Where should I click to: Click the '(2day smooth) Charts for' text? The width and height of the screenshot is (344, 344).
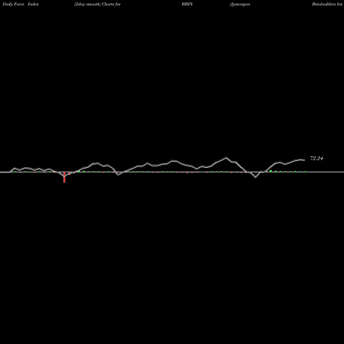pyautogui.click(x=97, y=4)
